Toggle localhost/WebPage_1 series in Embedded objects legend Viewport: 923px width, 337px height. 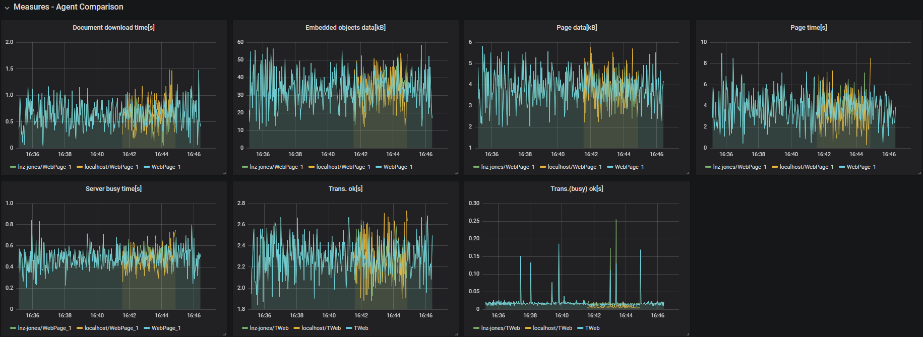[x=343, y=167]
